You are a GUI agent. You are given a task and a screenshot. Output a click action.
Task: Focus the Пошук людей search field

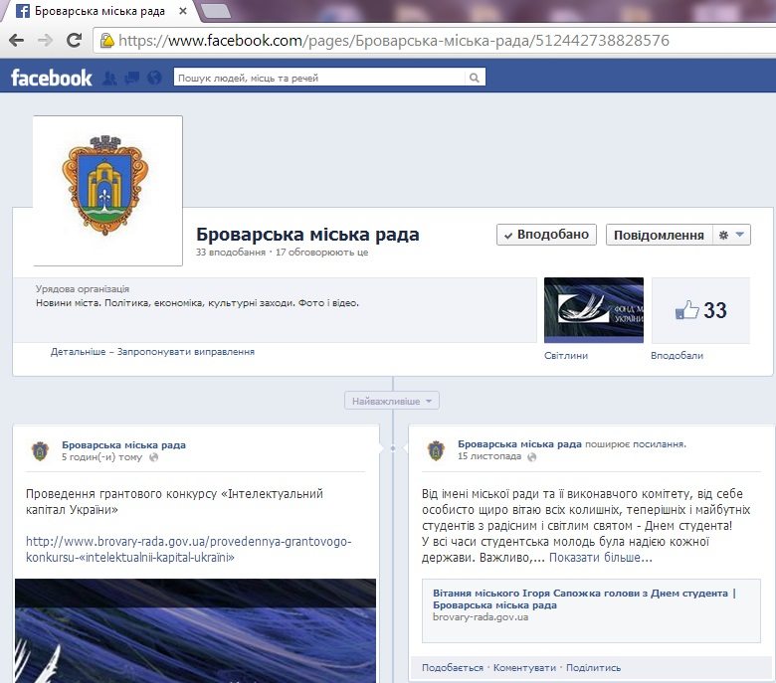[319, 78]
